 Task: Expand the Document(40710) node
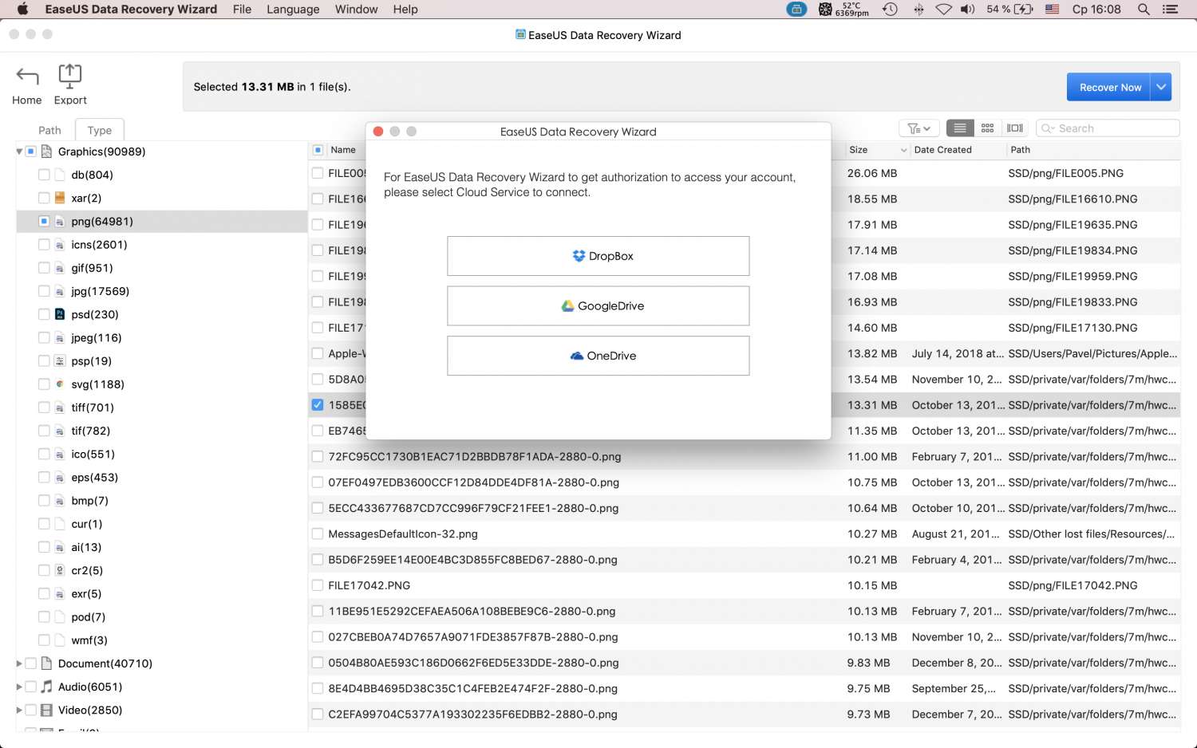19,663
